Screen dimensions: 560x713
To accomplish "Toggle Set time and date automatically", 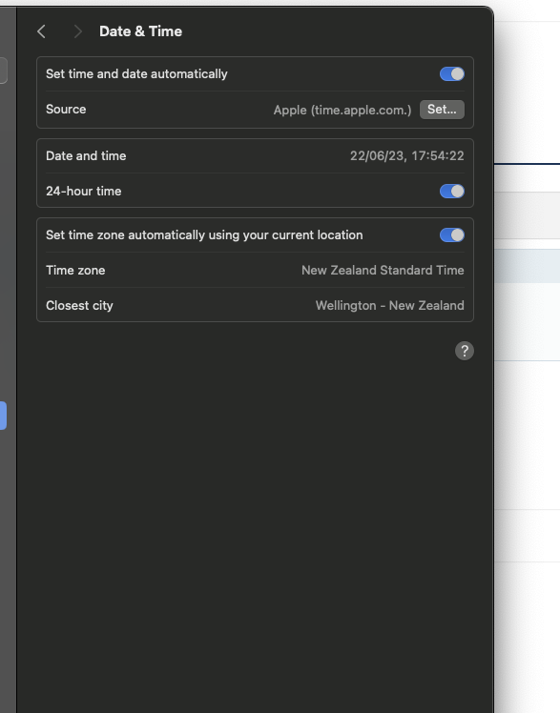I will click(452, 74).
